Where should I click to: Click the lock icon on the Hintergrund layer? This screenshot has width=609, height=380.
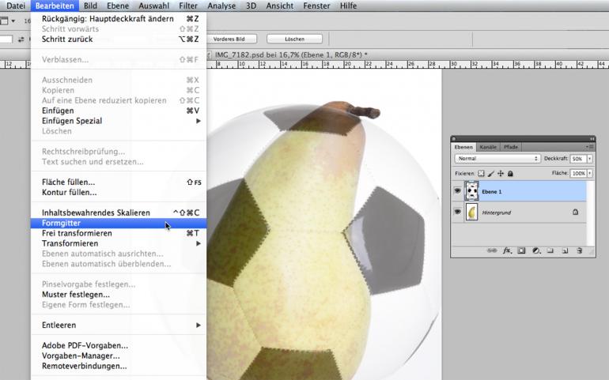pyautogui.click(x=575, y=213)
